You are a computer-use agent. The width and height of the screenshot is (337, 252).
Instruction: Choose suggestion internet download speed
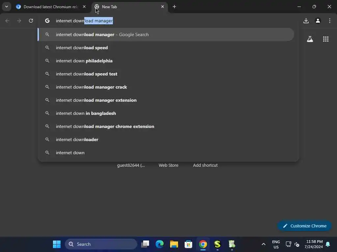point(166,48)
